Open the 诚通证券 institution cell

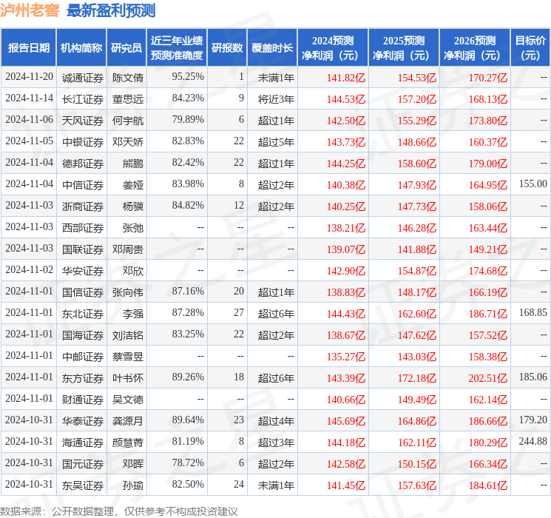tap(82, 77)
